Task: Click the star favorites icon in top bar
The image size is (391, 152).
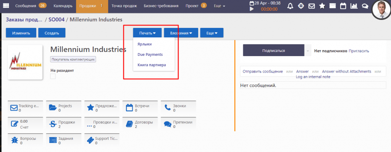Action: point(322,6)
